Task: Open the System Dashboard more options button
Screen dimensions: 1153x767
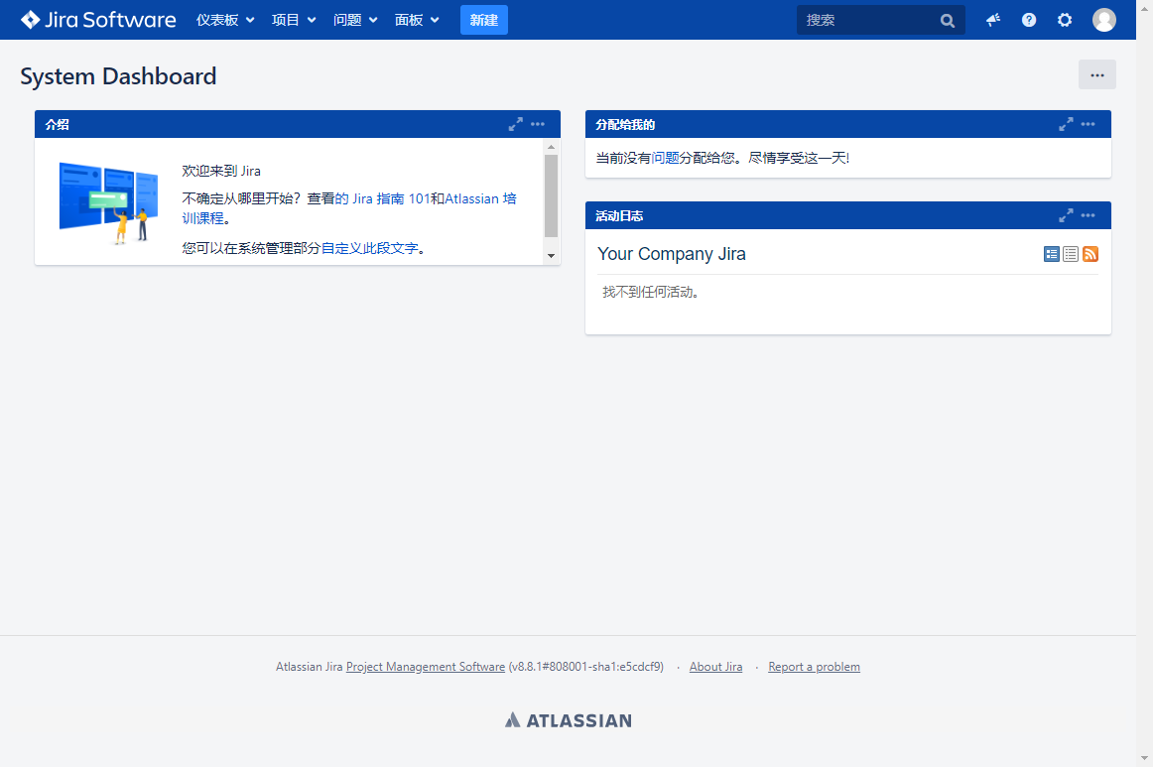Action: click(1097, 75)
